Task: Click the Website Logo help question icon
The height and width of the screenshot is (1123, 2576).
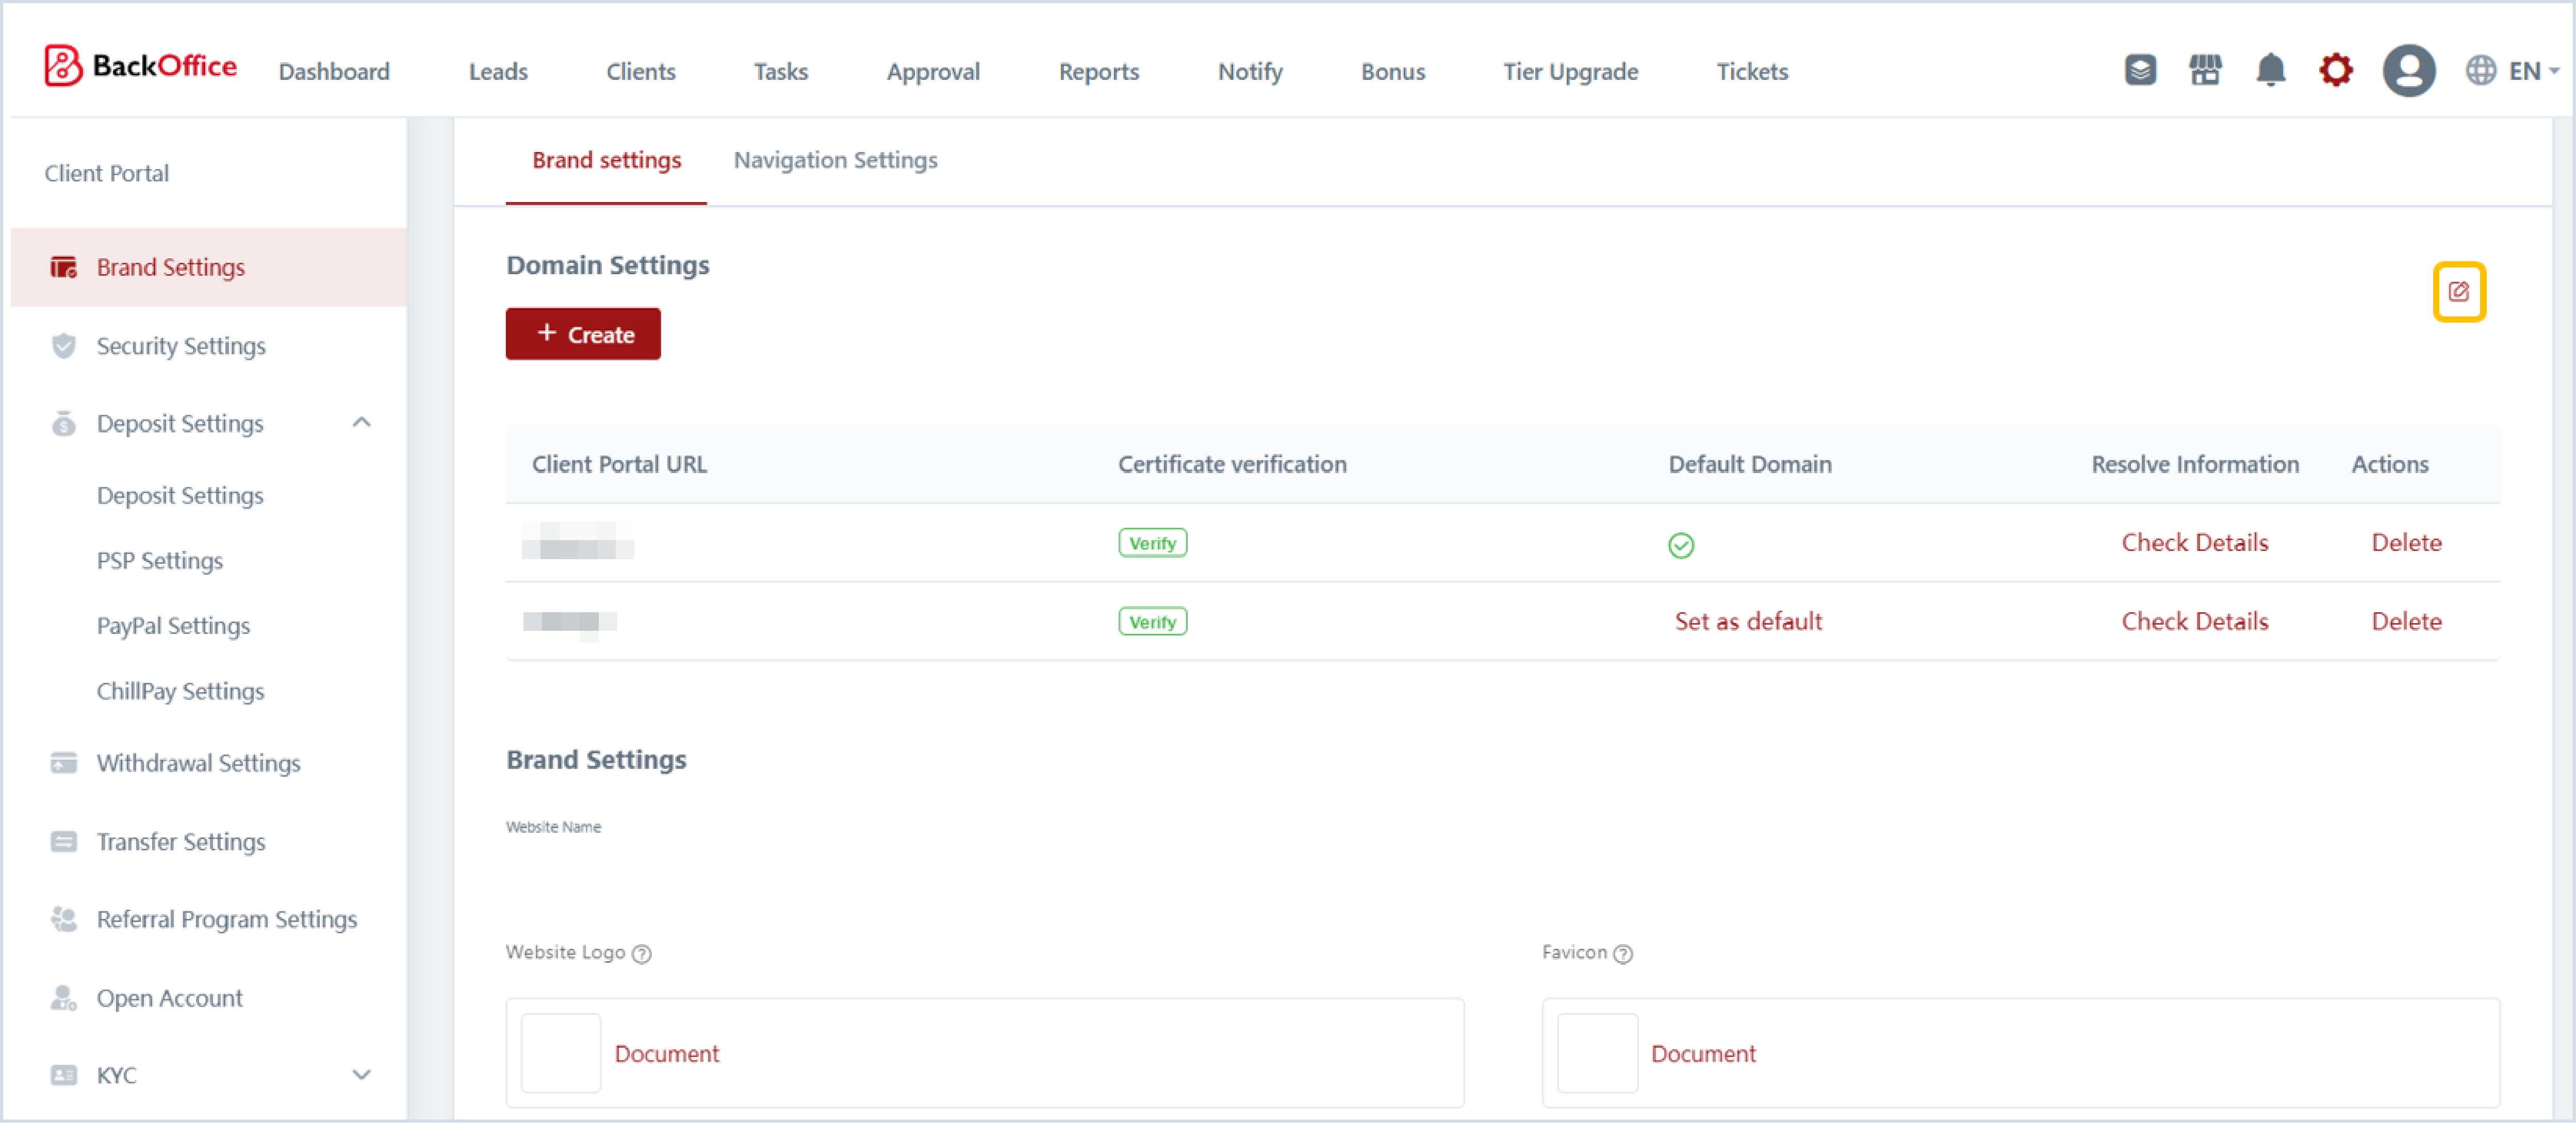Action: pos(642,953)
